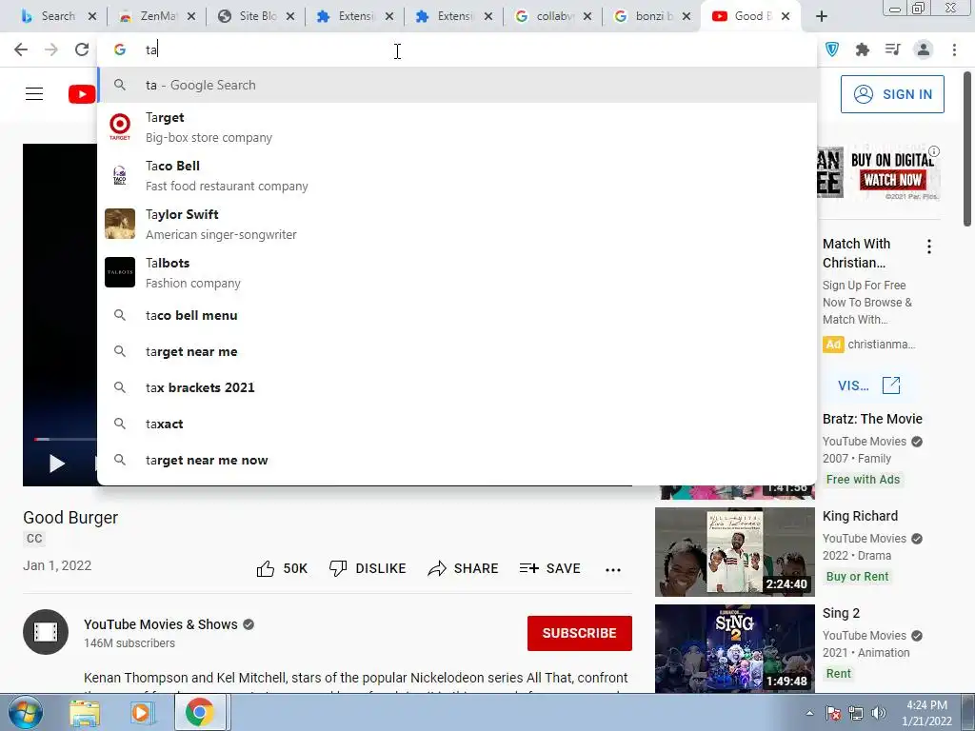Select the 'taco bell menu' suggestion

[457, 316]
